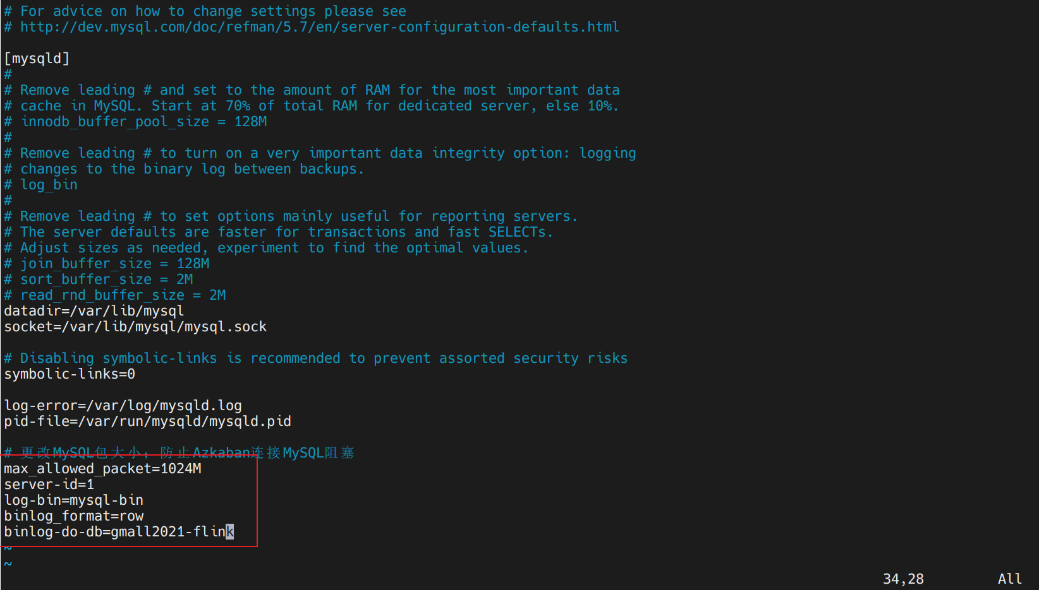Click the log-error=/var/log/mysqld.log line
This screenshot has height=590, width=1039.
tap(123, 406)
